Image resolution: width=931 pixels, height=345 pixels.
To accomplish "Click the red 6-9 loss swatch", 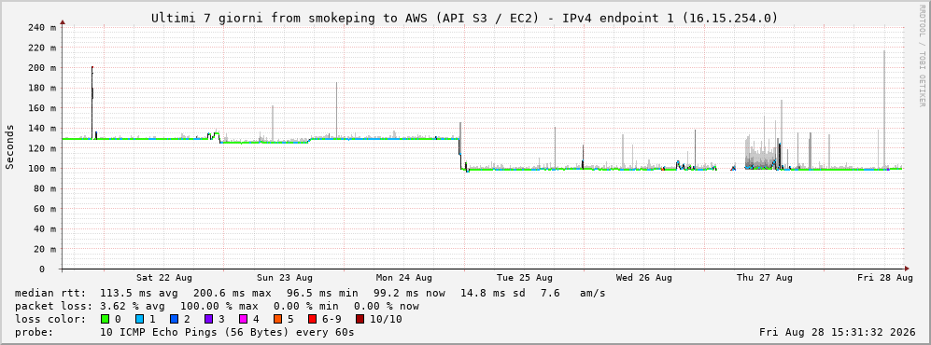I will click(x=312, y=320).
